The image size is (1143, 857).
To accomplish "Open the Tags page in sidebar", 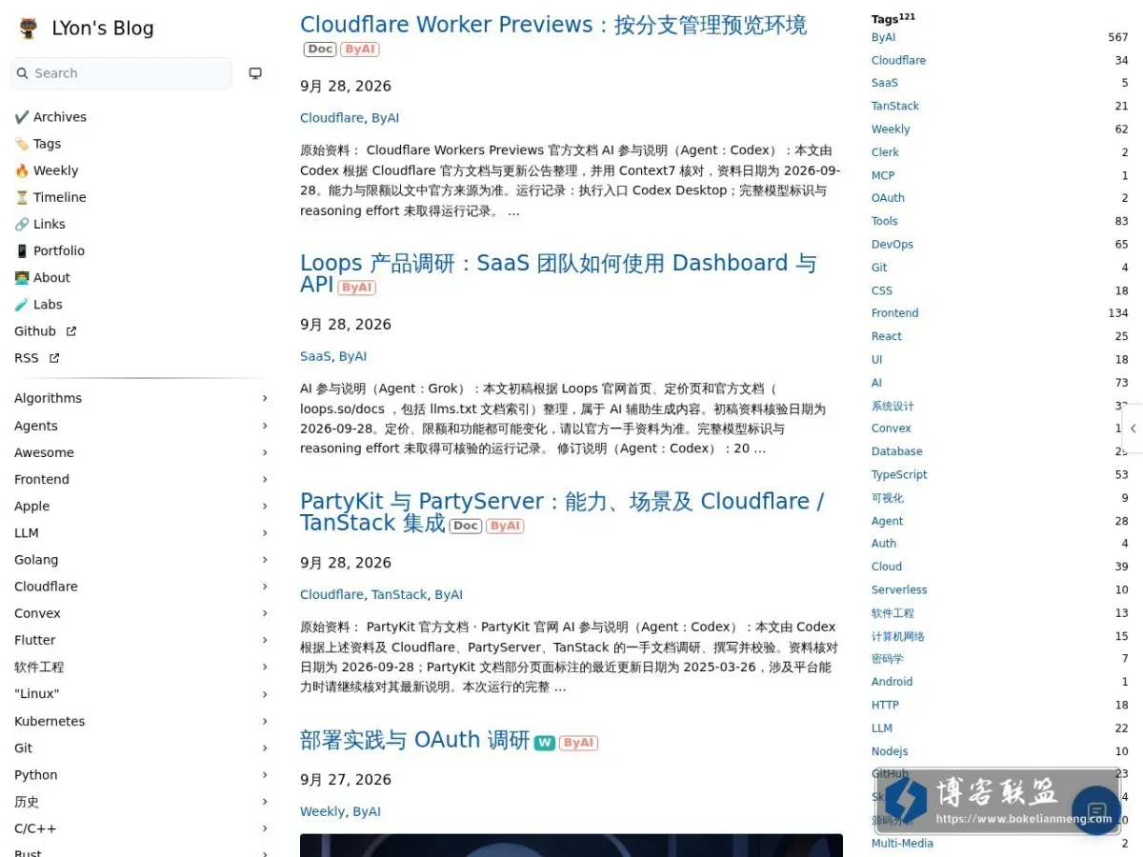I will [38, 144].
